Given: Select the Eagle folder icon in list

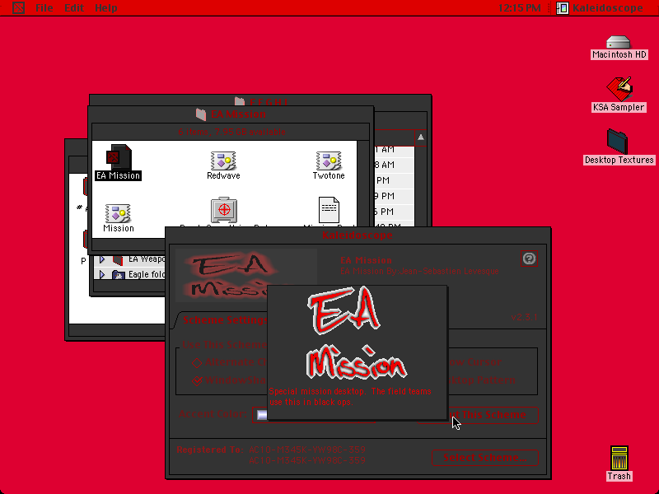Looking at the screenshot, I should [119, 275].
